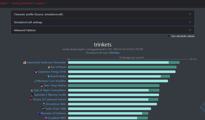Click the Eye of Kezan damage bar
Image resolution: width=205 pixels, height=120 pixels.
[122, 67]
